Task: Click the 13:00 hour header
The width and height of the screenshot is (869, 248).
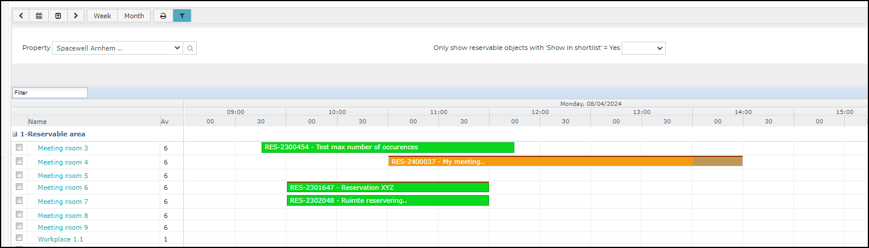Action: pos(642,112)
